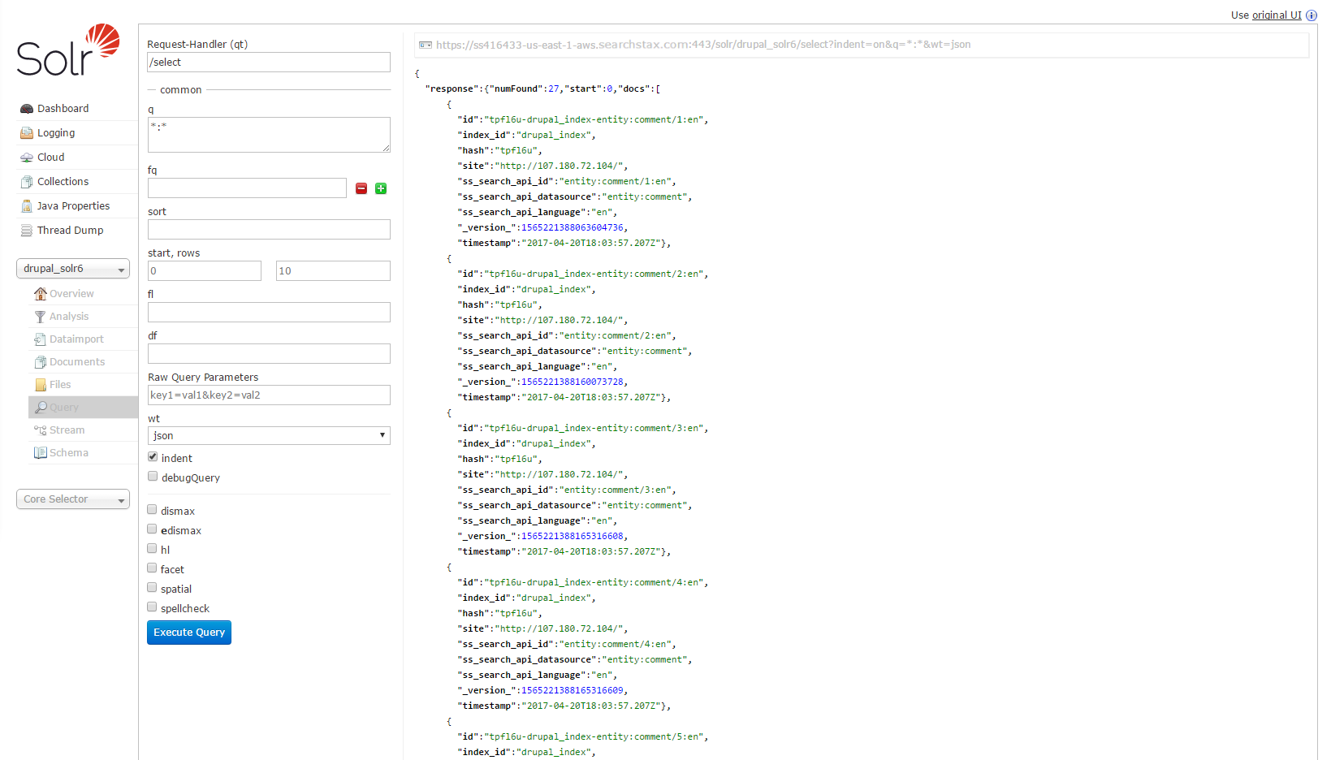The width and height of the screenshot is (1331, 760).
Task: Click the Stream icon
Action: point(41,430)
